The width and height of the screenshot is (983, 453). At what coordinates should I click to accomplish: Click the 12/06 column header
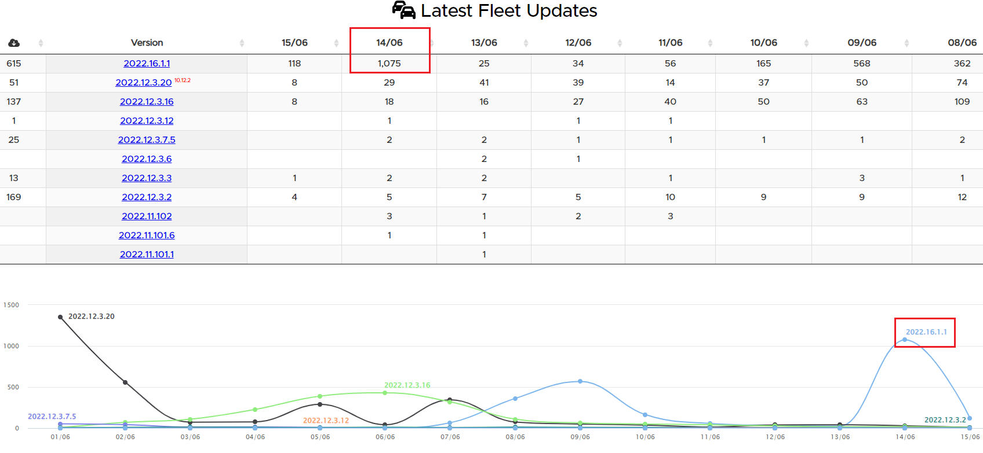578,43
